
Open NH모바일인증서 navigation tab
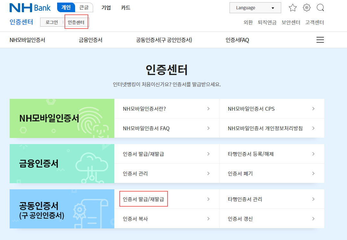coord(27,40)
